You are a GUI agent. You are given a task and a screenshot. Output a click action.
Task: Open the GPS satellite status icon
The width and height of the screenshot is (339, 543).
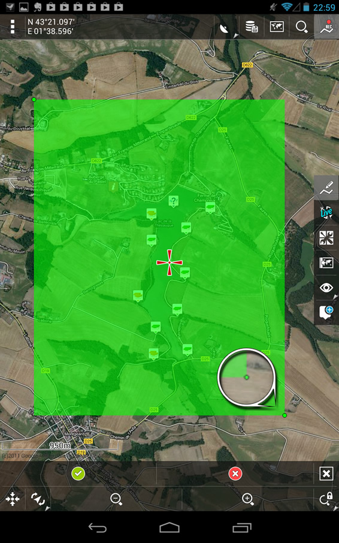tap(225, 28)
